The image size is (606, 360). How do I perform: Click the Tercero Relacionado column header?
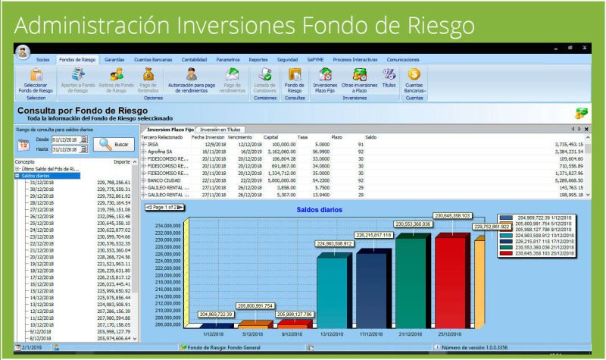[x=162, y=137]
